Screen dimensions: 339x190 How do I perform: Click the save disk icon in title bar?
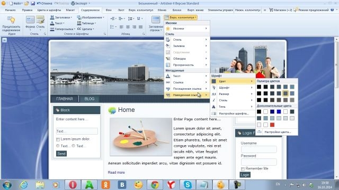coord(33,4)
